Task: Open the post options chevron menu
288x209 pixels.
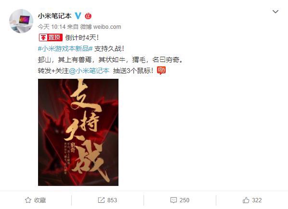Action: (x=275, y=12)
